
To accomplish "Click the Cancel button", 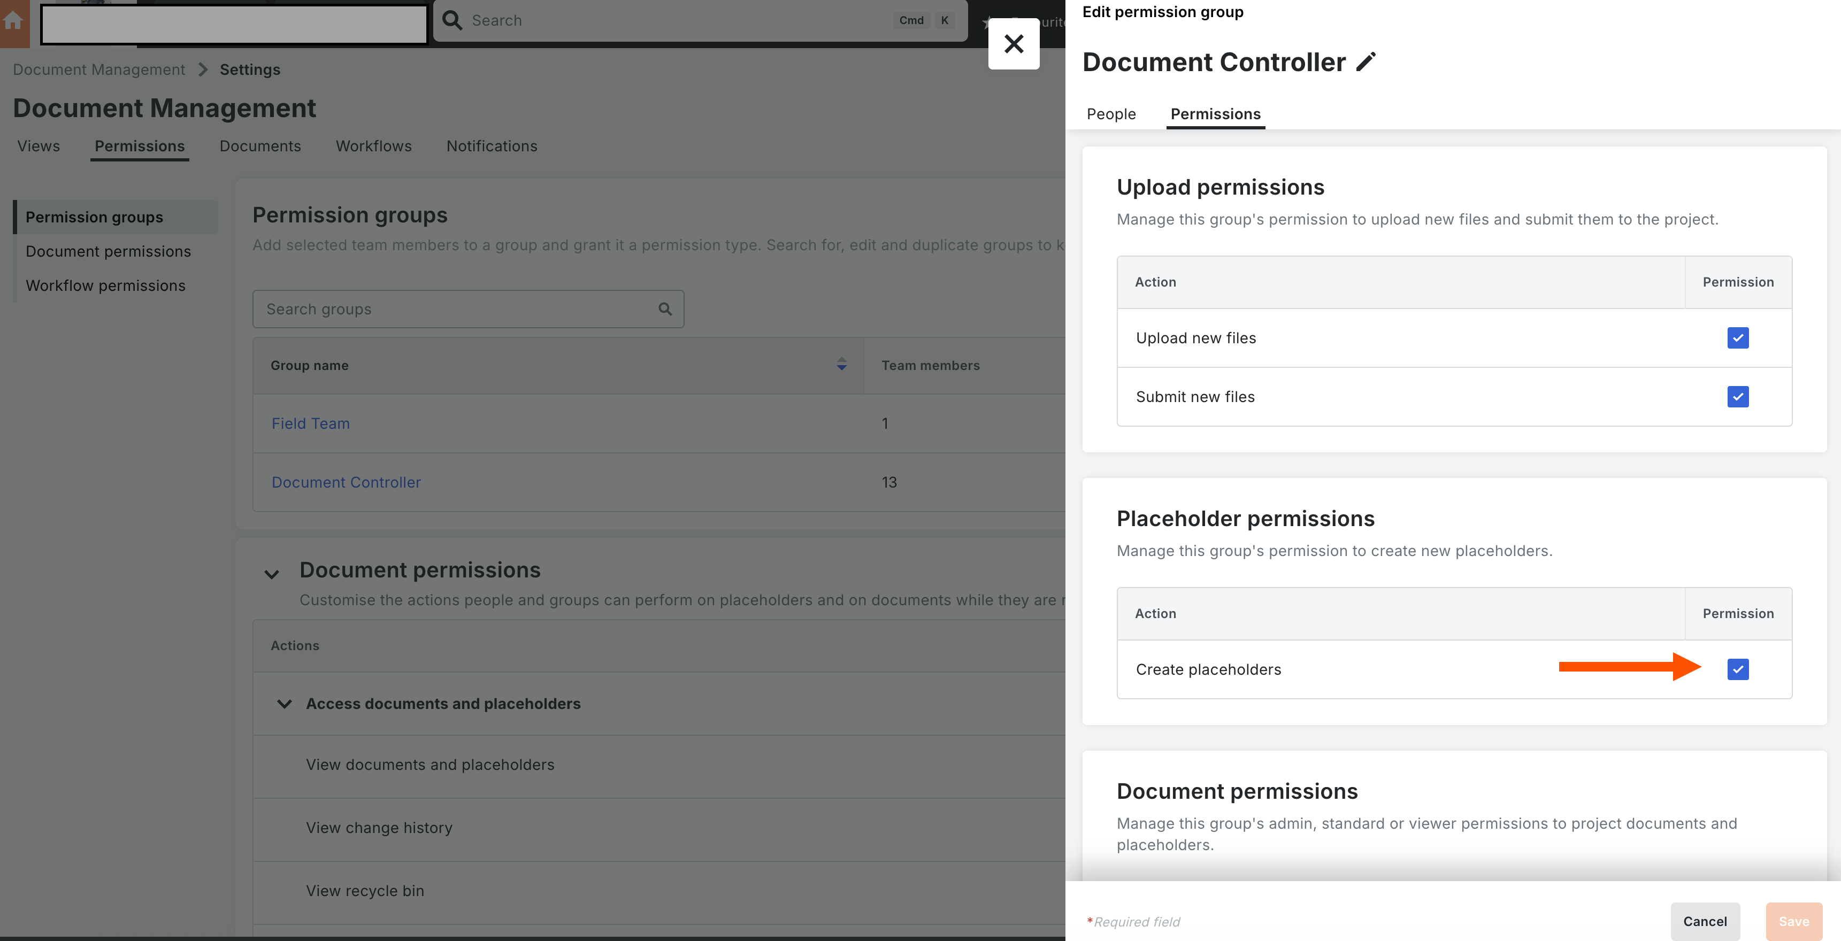I will [1705, 921].
